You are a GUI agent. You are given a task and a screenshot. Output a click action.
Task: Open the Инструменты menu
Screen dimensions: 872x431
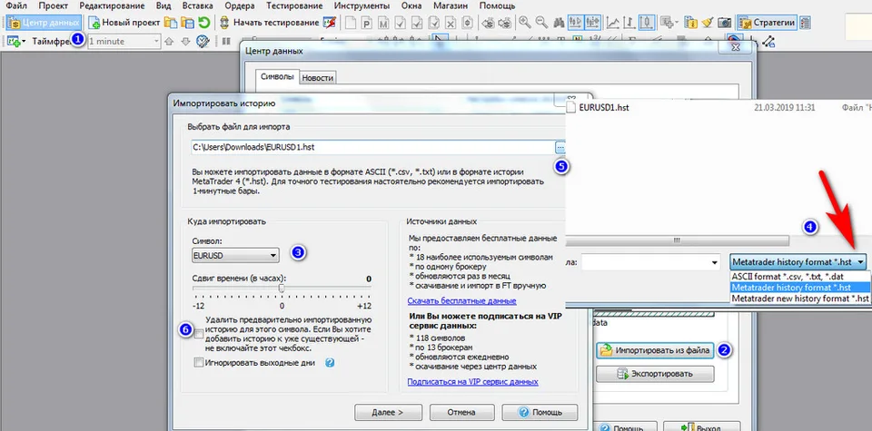coord(362,6)
